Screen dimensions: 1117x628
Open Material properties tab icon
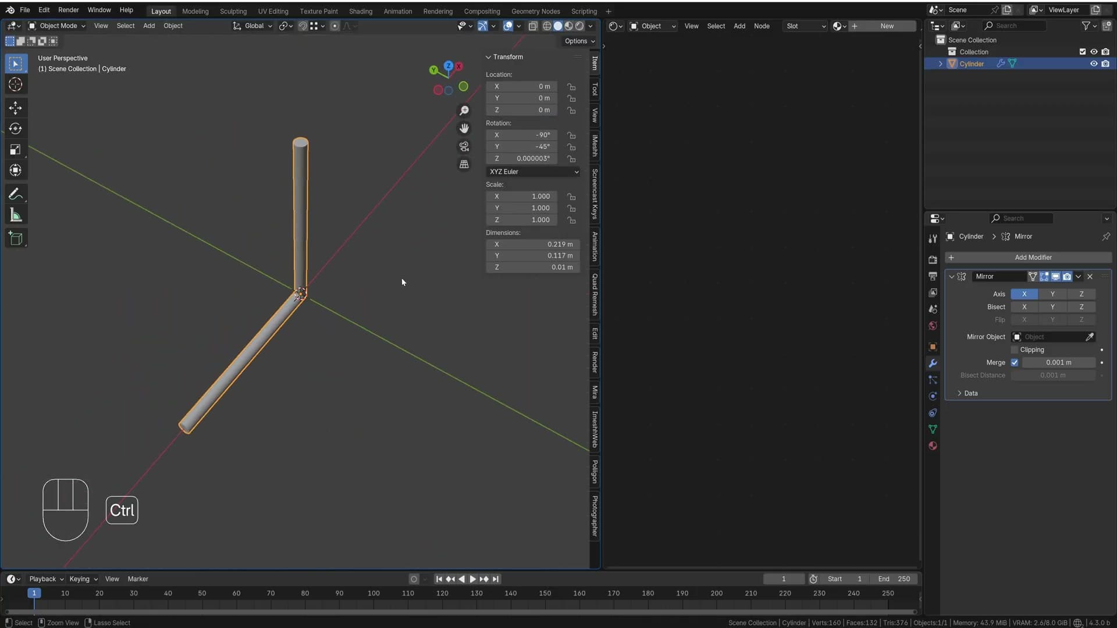[x=933, y=446]
